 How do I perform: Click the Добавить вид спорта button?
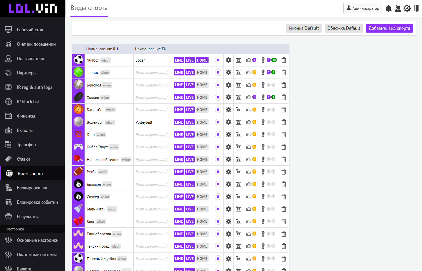pyautogui.click(x=389, y=28)
